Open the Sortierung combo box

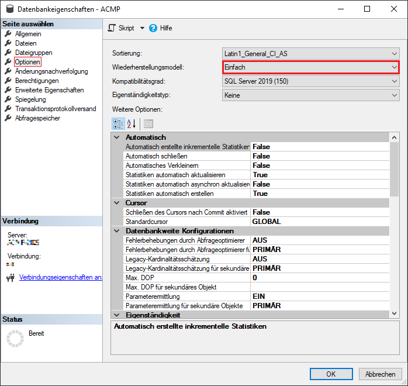311,54
